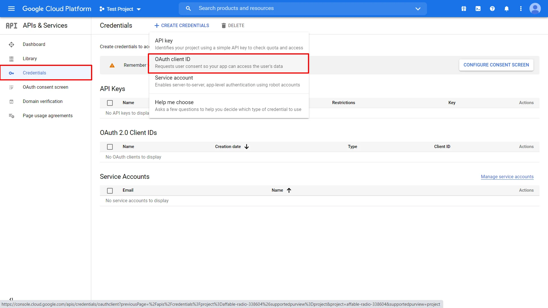
Task: Click the Client ID column header
Action: point(442,147)
